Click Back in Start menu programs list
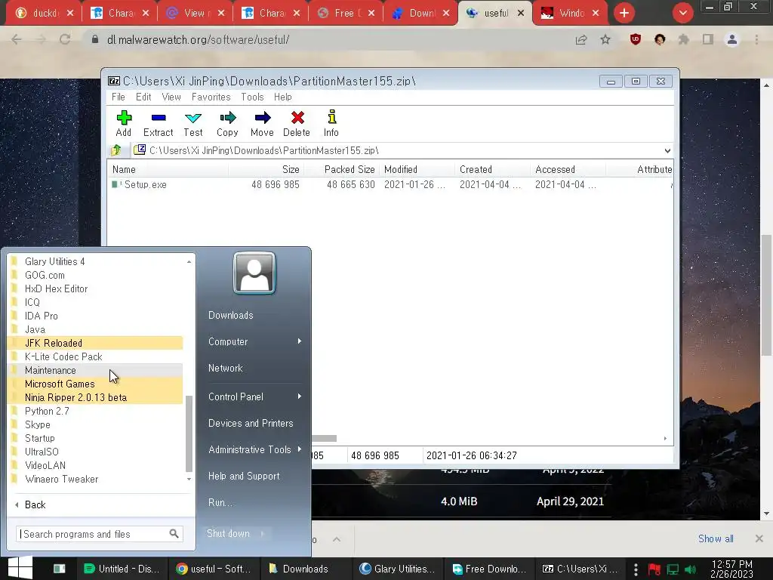 click(35, 504)
